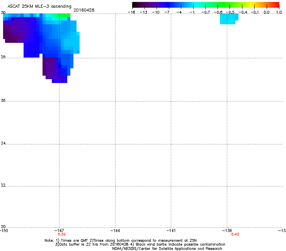Click the 'Data buffer is 22 hrs' note line
Image resolution: width=286 pixels, height=251 pixels.
140,244
